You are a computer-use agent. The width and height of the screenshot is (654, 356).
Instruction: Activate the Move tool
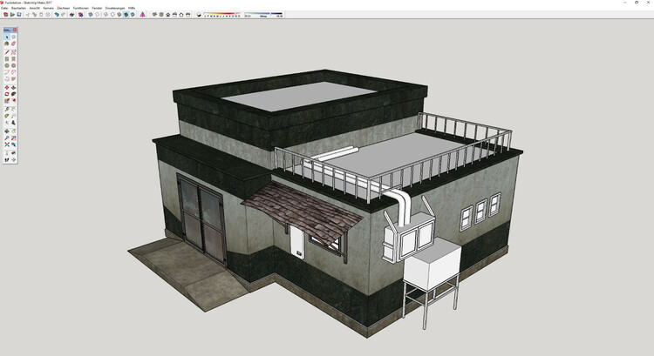click(7, 87)
